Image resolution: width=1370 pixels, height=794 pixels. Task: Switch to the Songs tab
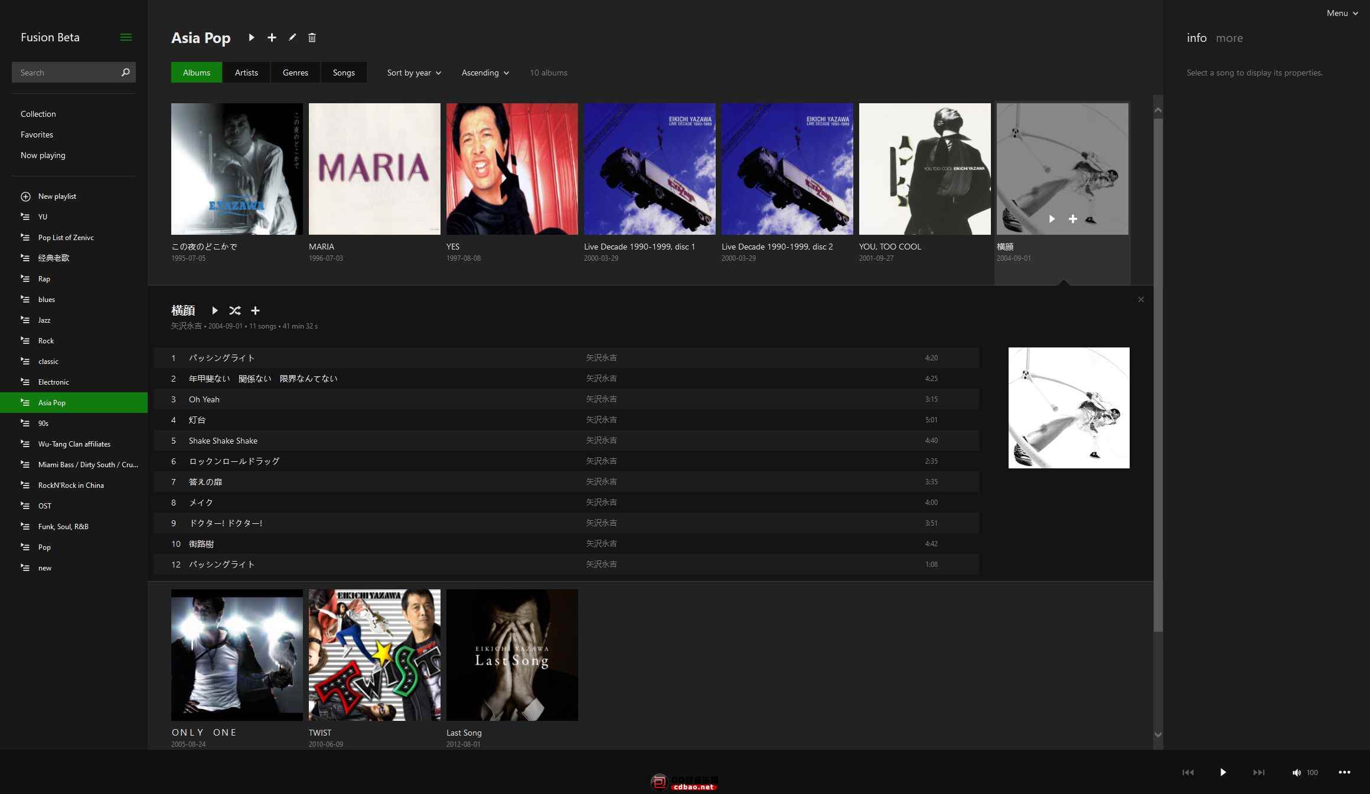pyautogui.click(x=344, y=73)
